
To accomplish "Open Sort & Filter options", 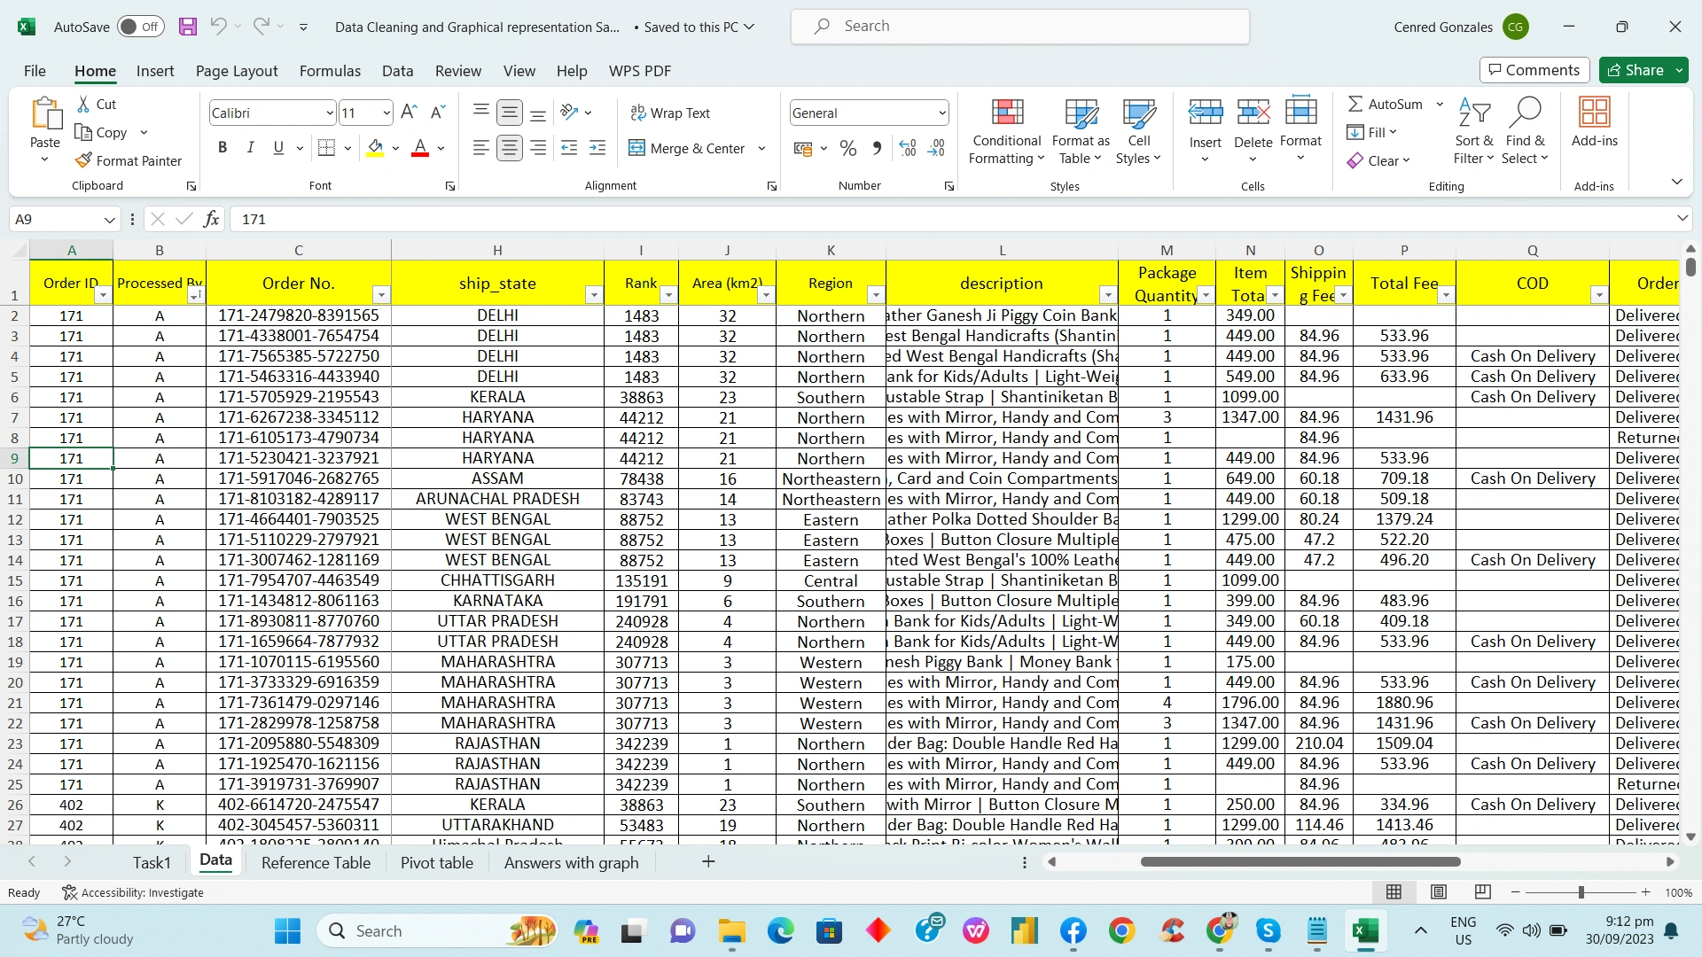I will point(1473,131).
